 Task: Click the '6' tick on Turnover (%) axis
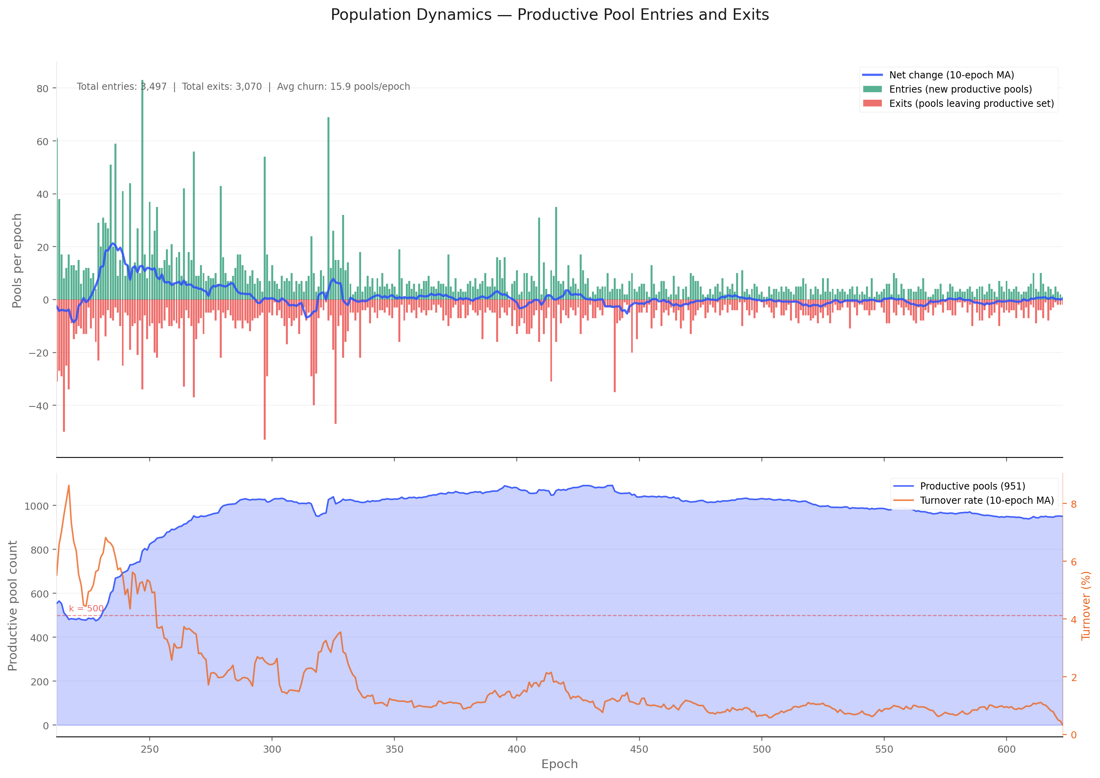(x=1073, y=562)
